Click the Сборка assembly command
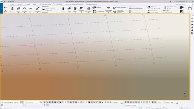The image size is (194, 109). [45, 12]
